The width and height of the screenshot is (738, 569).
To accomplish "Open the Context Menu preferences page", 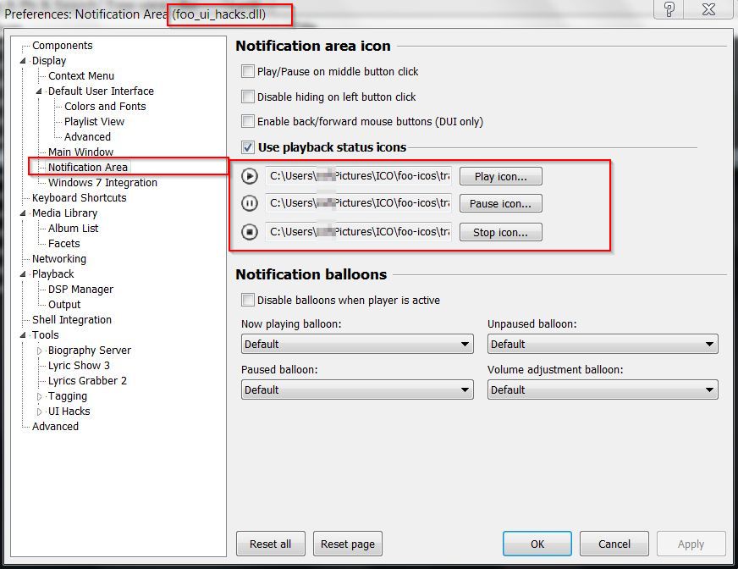I will [x=81, y=76].
